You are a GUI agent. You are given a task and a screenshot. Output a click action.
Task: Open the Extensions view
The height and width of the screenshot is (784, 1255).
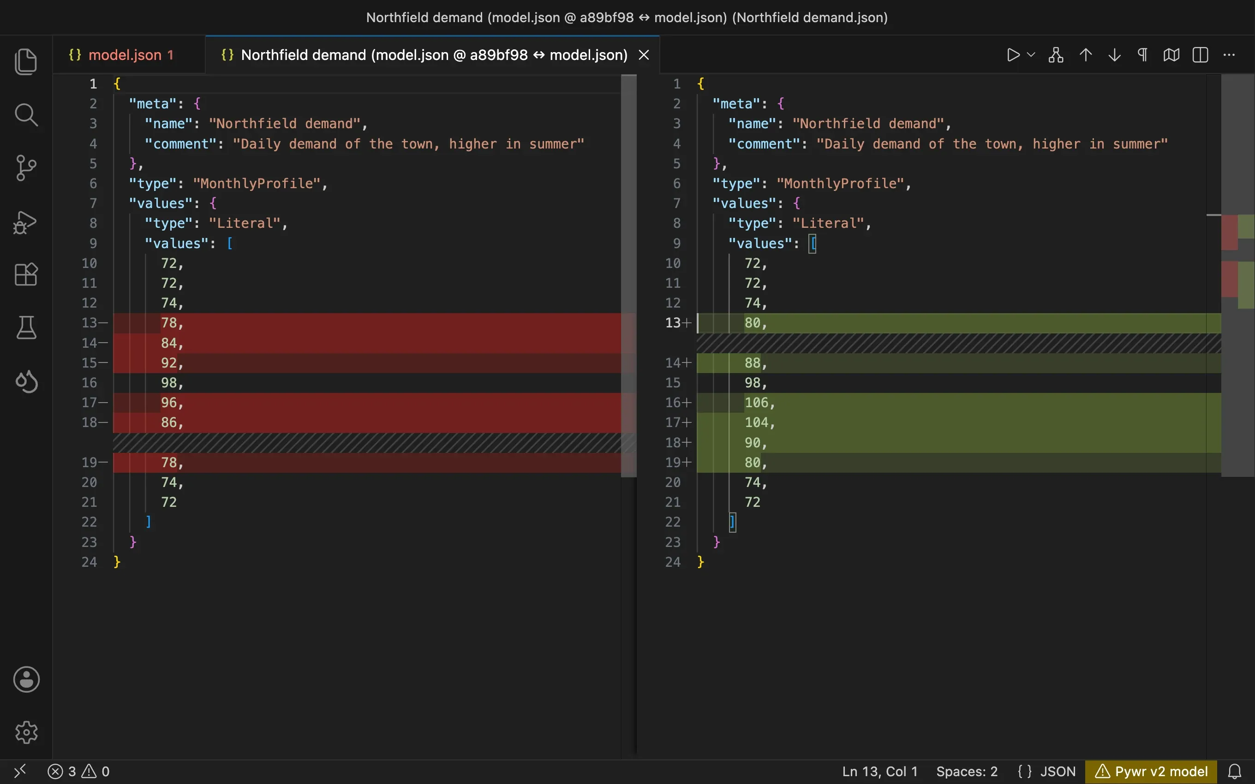click(x=26, y=274)
